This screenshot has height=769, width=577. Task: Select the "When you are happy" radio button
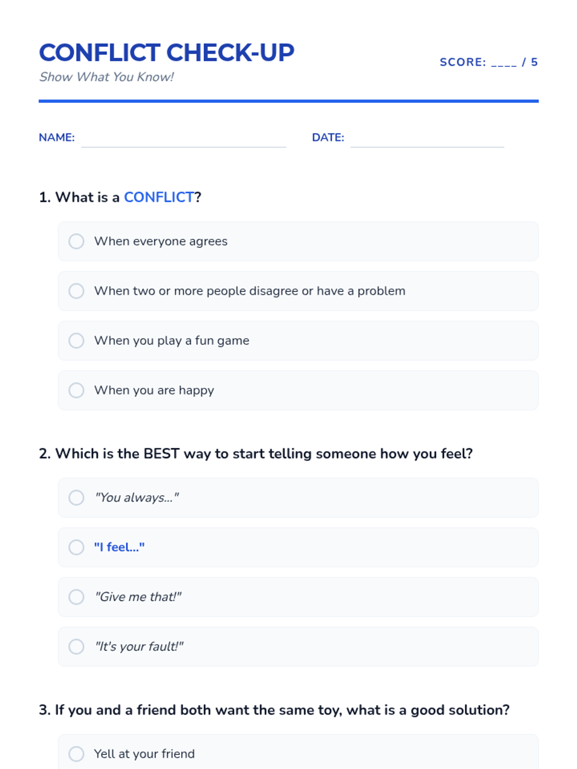point(76,390)
